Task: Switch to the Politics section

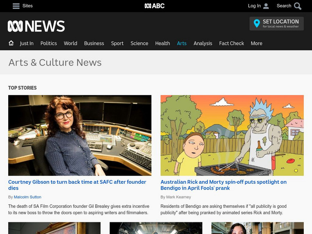Action: [49, 43]
